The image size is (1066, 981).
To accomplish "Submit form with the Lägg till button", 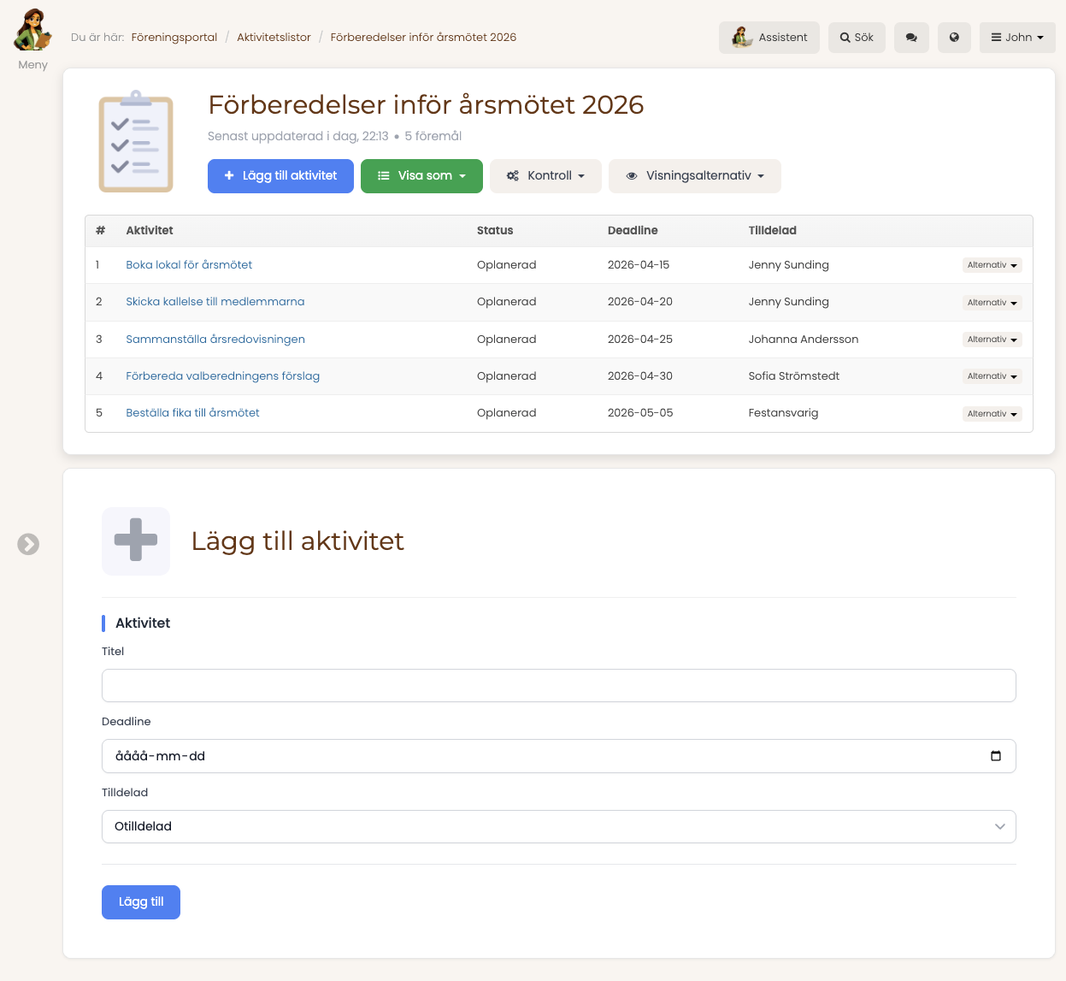I will pos(141,902).
